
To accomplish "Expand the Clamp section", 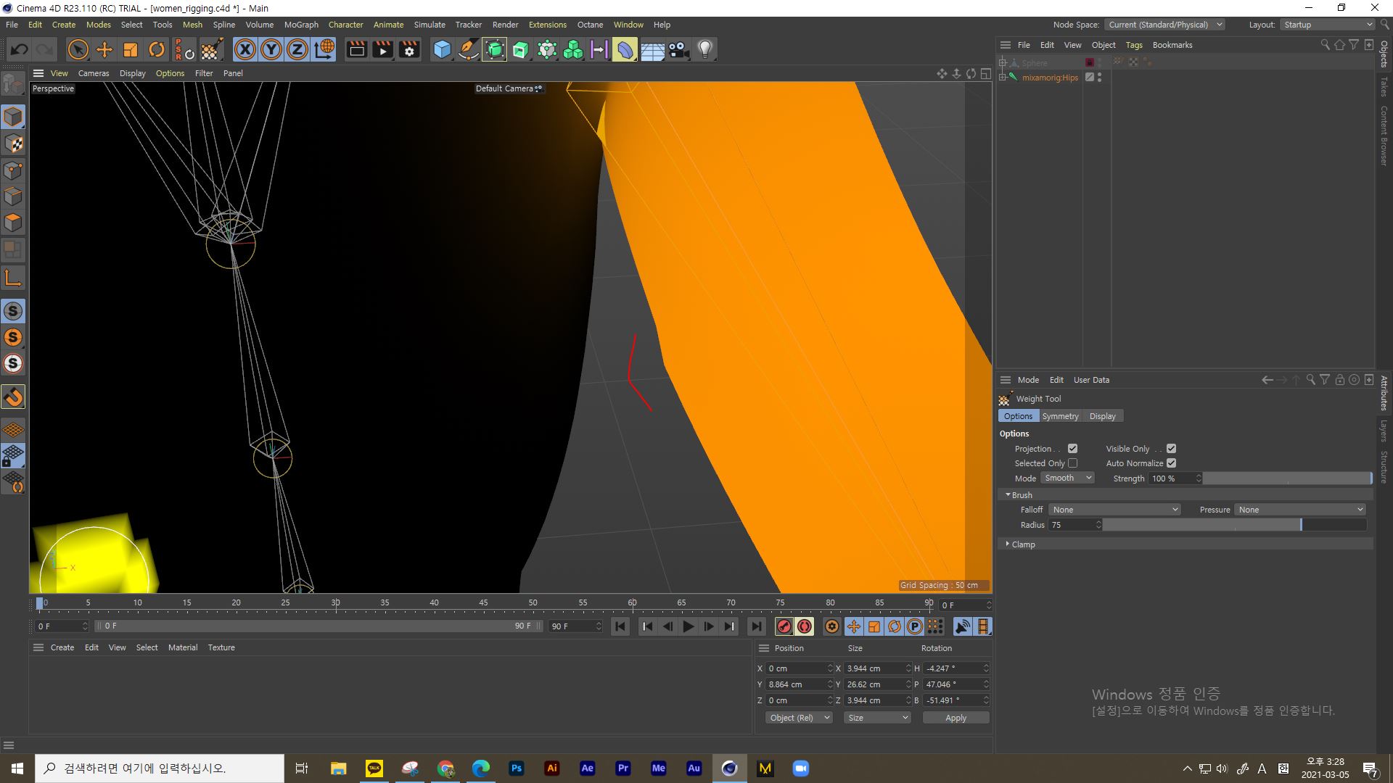I will pyautogui.click(x=1008, y=544).
